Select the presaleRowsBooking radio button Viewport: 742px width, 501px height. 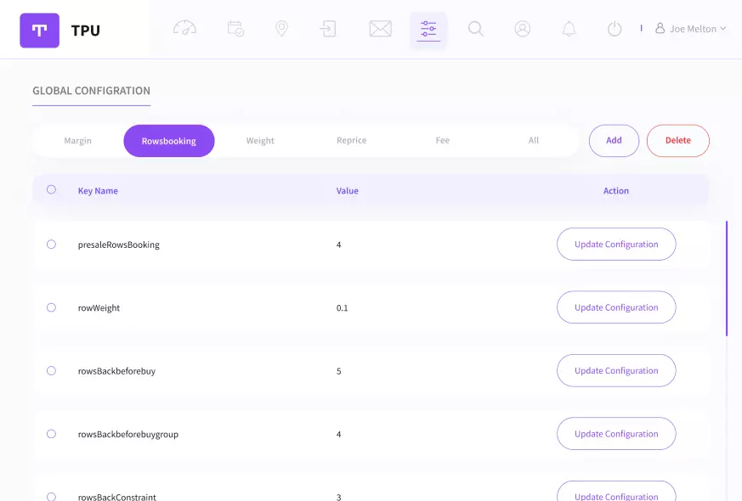(x=51, y=245)
